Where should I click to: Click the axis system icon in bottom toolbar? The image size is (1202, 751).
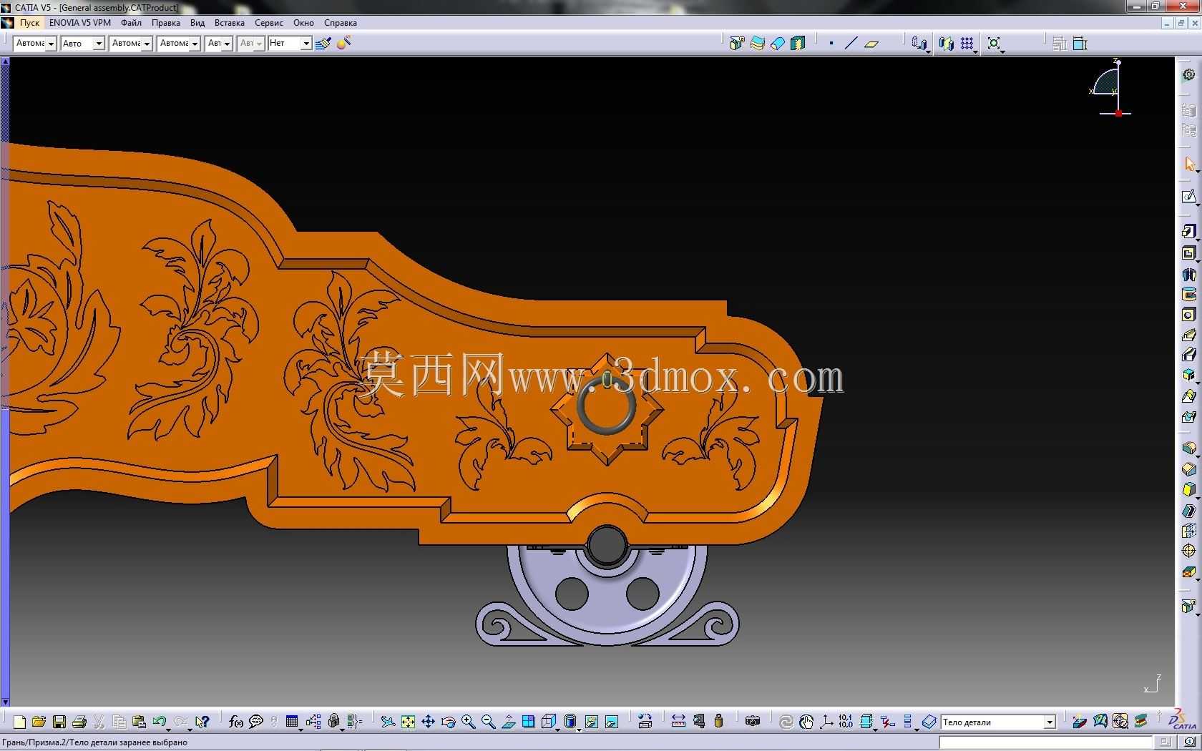(x=826, y=722)
